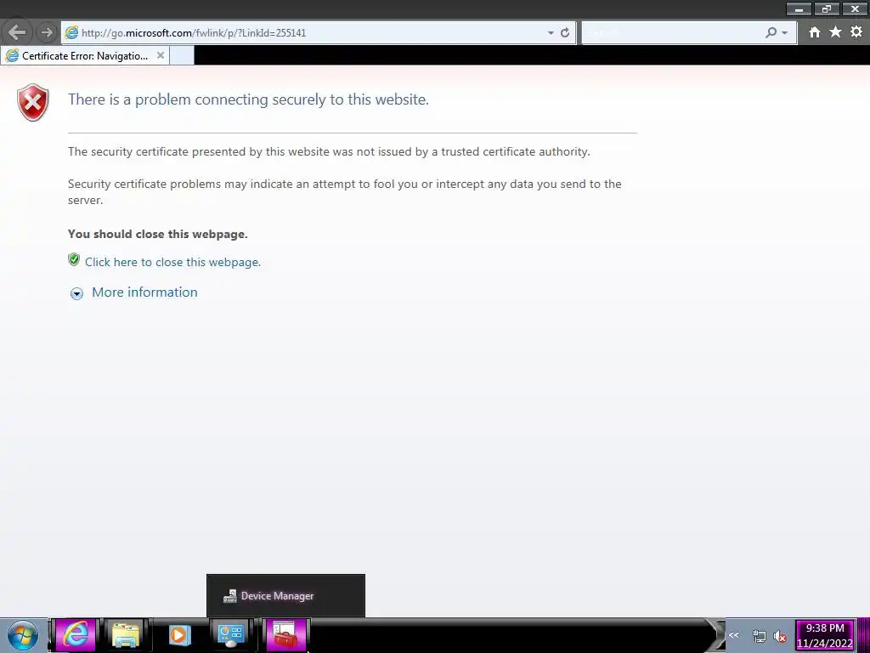
Task: Click the green shield icon
Action: pyautogui.click(x=74, y=260)
